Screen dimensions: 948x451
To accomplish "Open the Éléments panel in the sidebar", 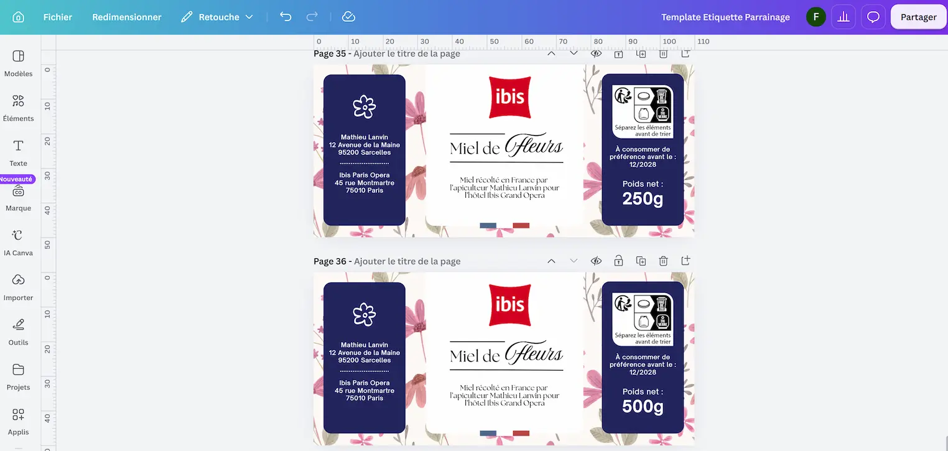I will (18, 109).
